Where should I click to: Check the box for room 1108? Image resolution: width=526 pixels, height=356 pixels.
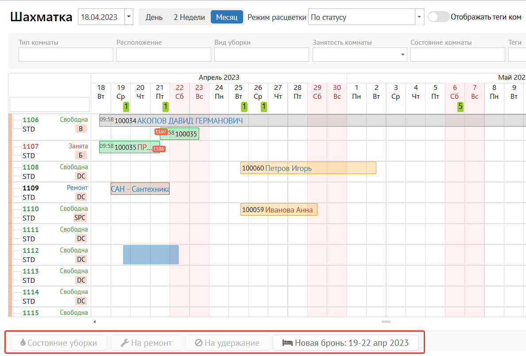17,171
